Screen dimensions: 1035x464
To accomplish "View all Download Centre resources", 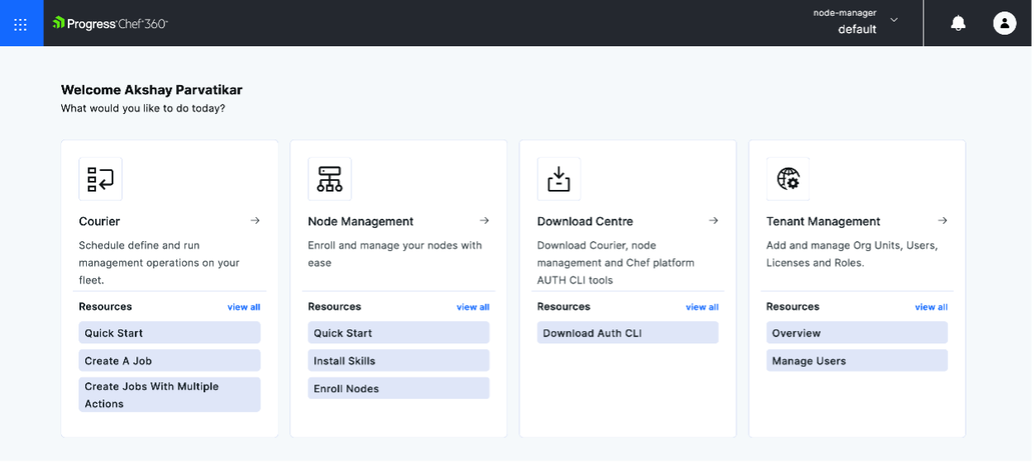I will click(x=702, y=307).
